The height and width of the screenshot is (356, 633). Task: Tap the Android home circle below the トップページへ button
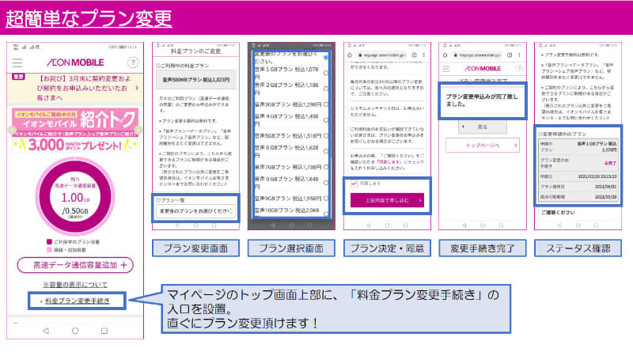[x=483, y=225]
